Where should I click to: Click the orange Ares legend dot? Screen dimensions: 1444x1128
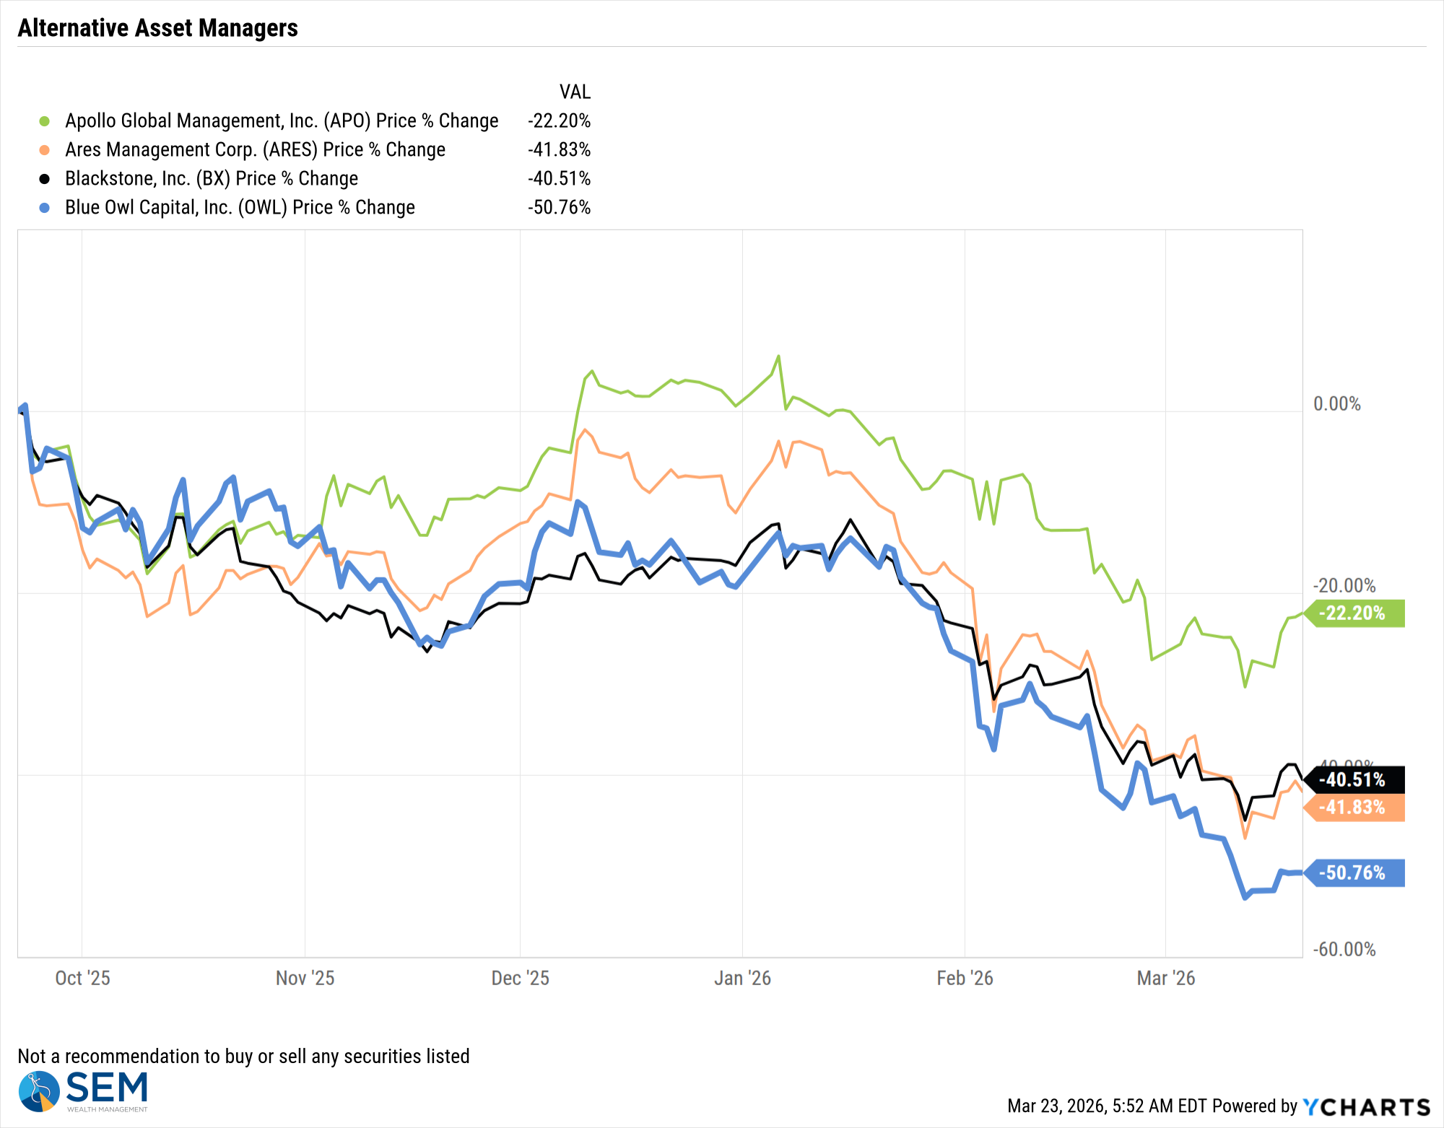[x=45, y=150]
